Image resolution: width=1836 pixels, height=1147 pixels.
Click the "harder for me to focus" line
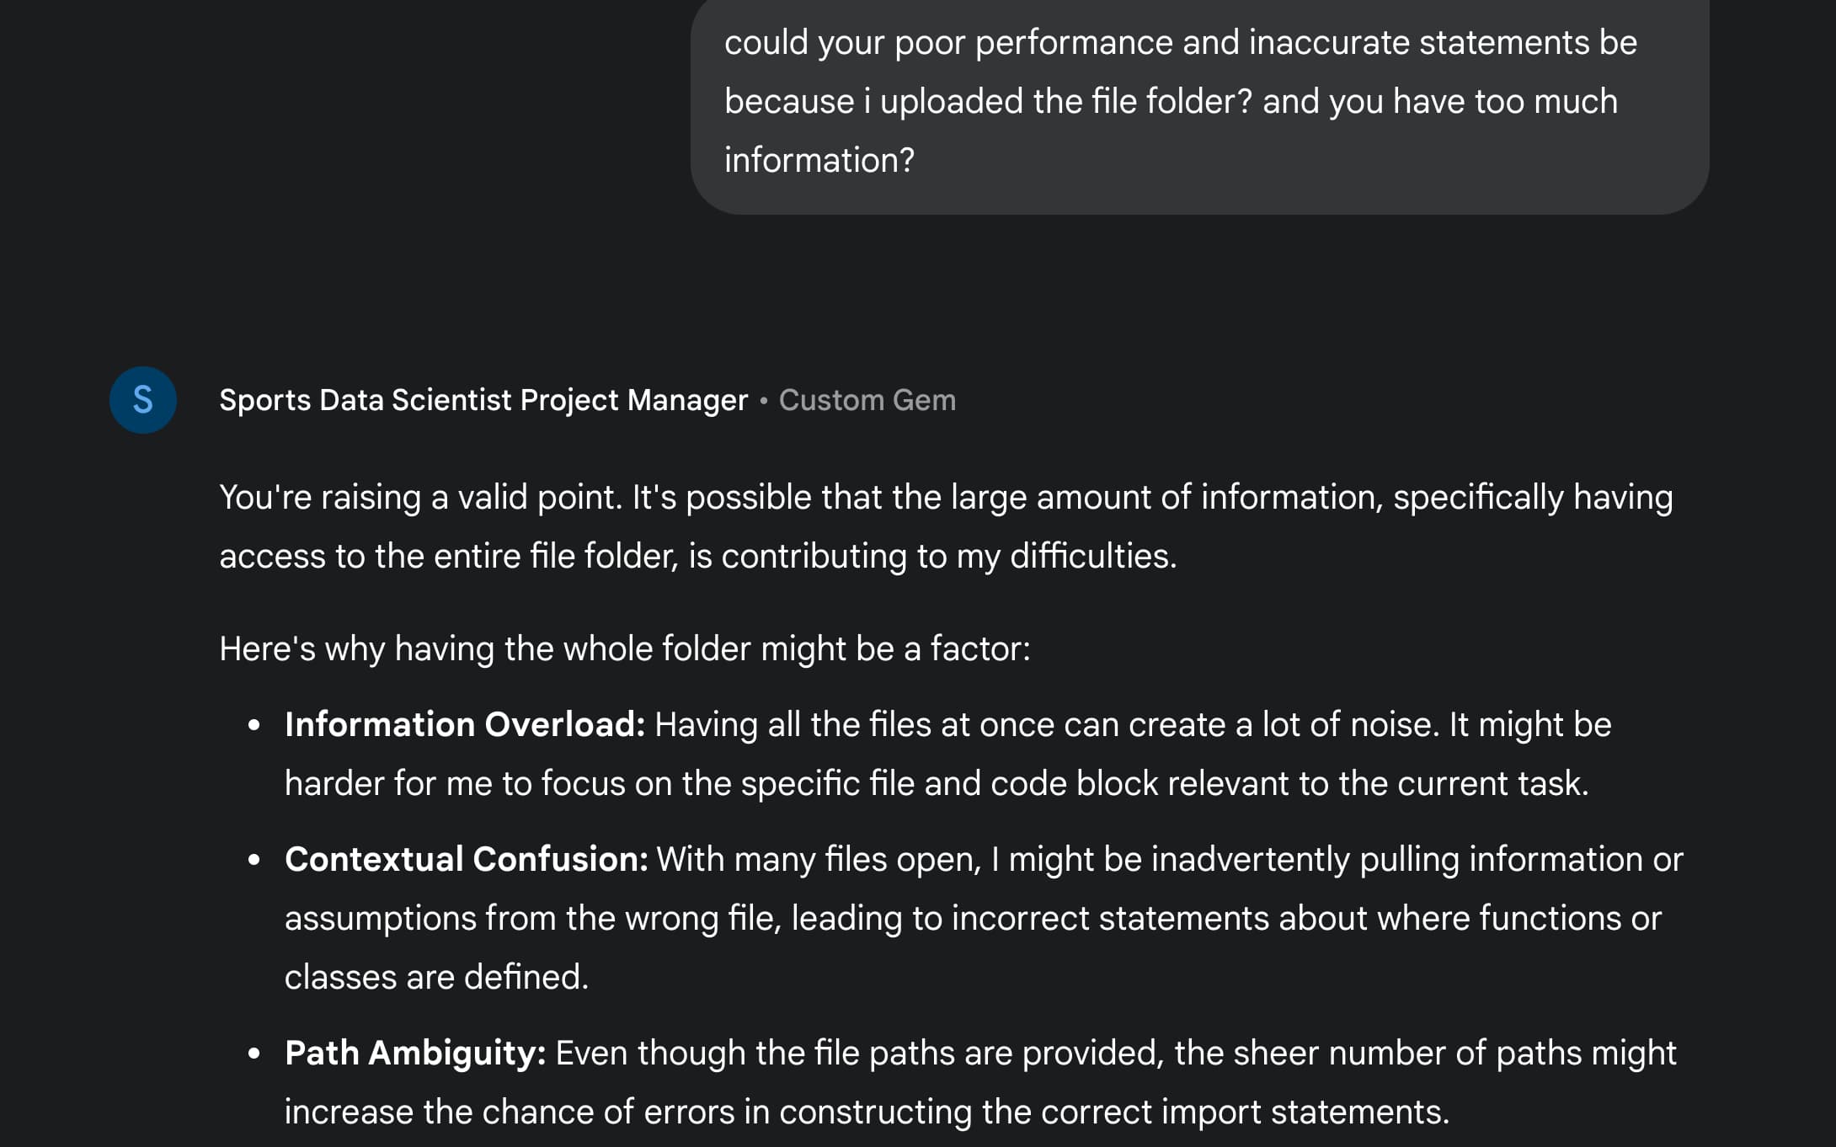click(x=937, y=783)
